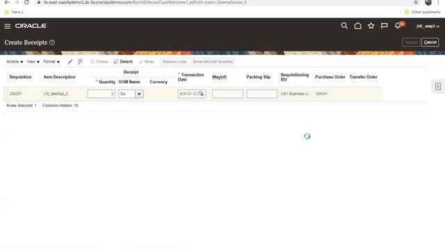Click Remove Line button
Image resolution: width=445 pixels, height=250 pixels.
(x=175, y=62)
